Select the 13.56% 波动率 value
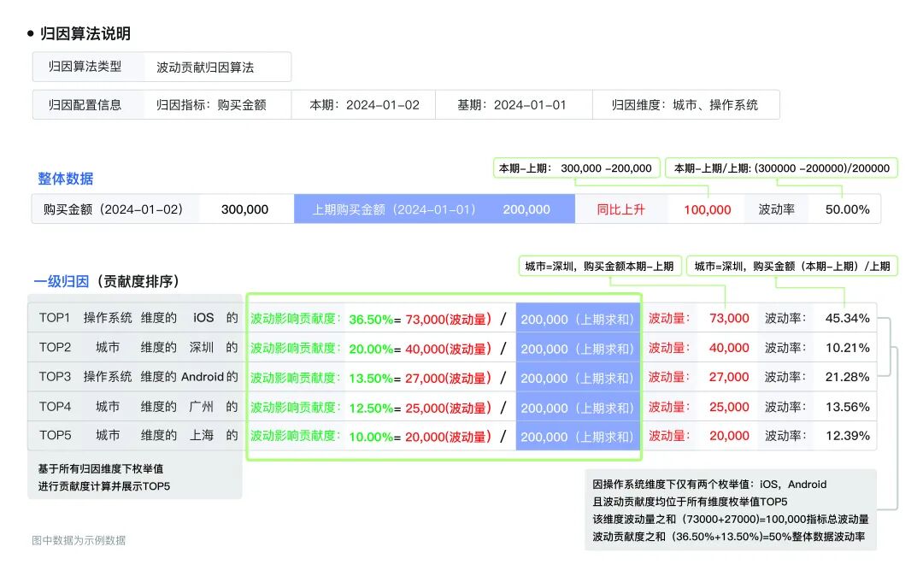Viewport: 923px width, 576px height. point(847,407)
